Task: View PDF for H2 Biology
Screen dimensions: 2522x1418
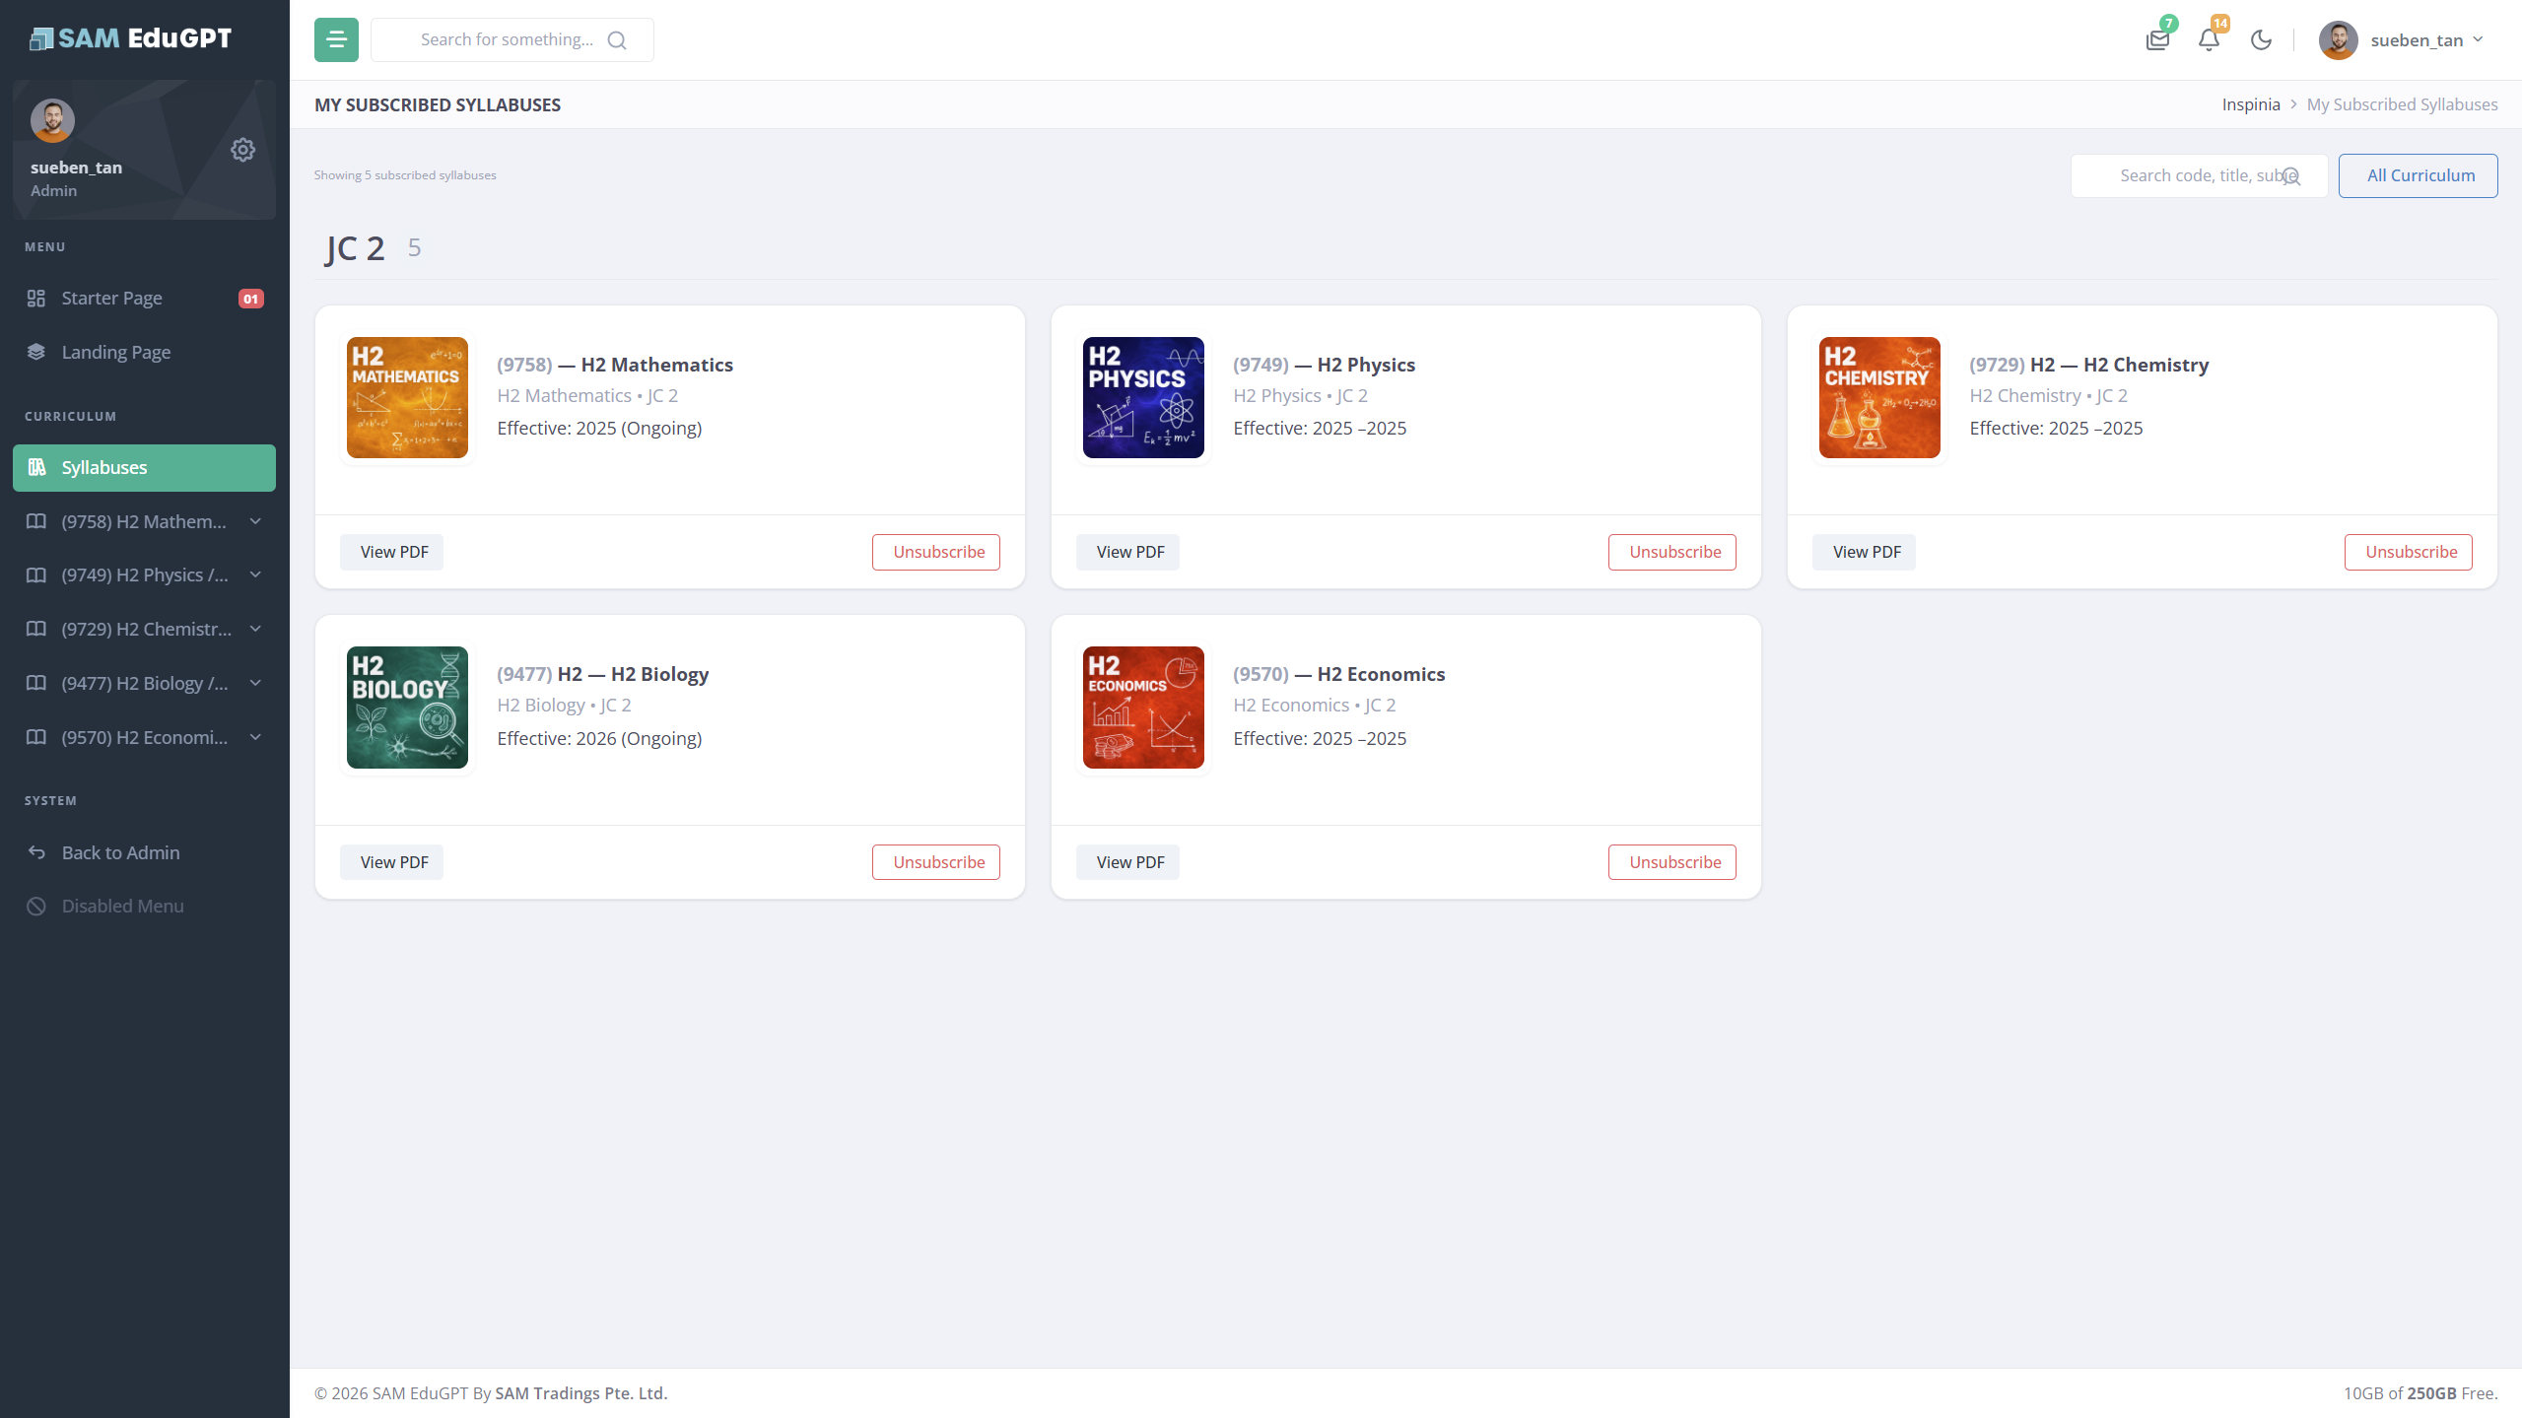Action: point(392,862)
